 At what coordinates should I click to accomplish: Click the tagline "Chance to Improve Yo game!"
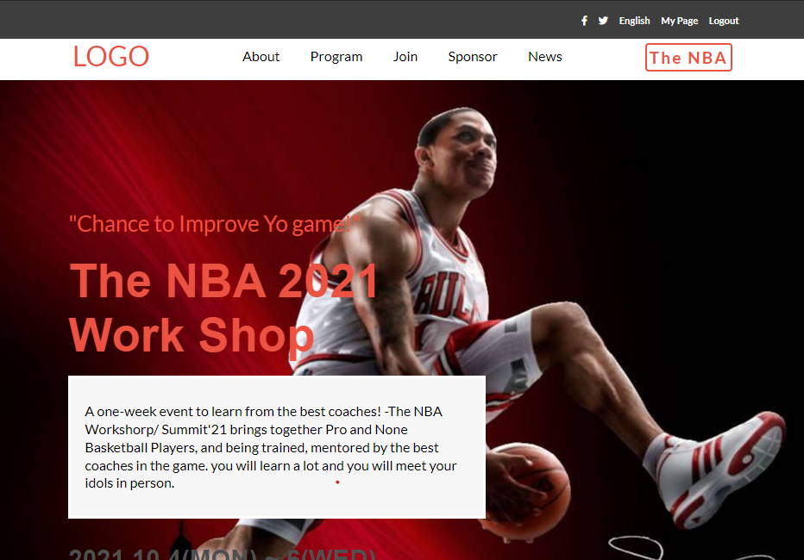click(x=215, y=224)
